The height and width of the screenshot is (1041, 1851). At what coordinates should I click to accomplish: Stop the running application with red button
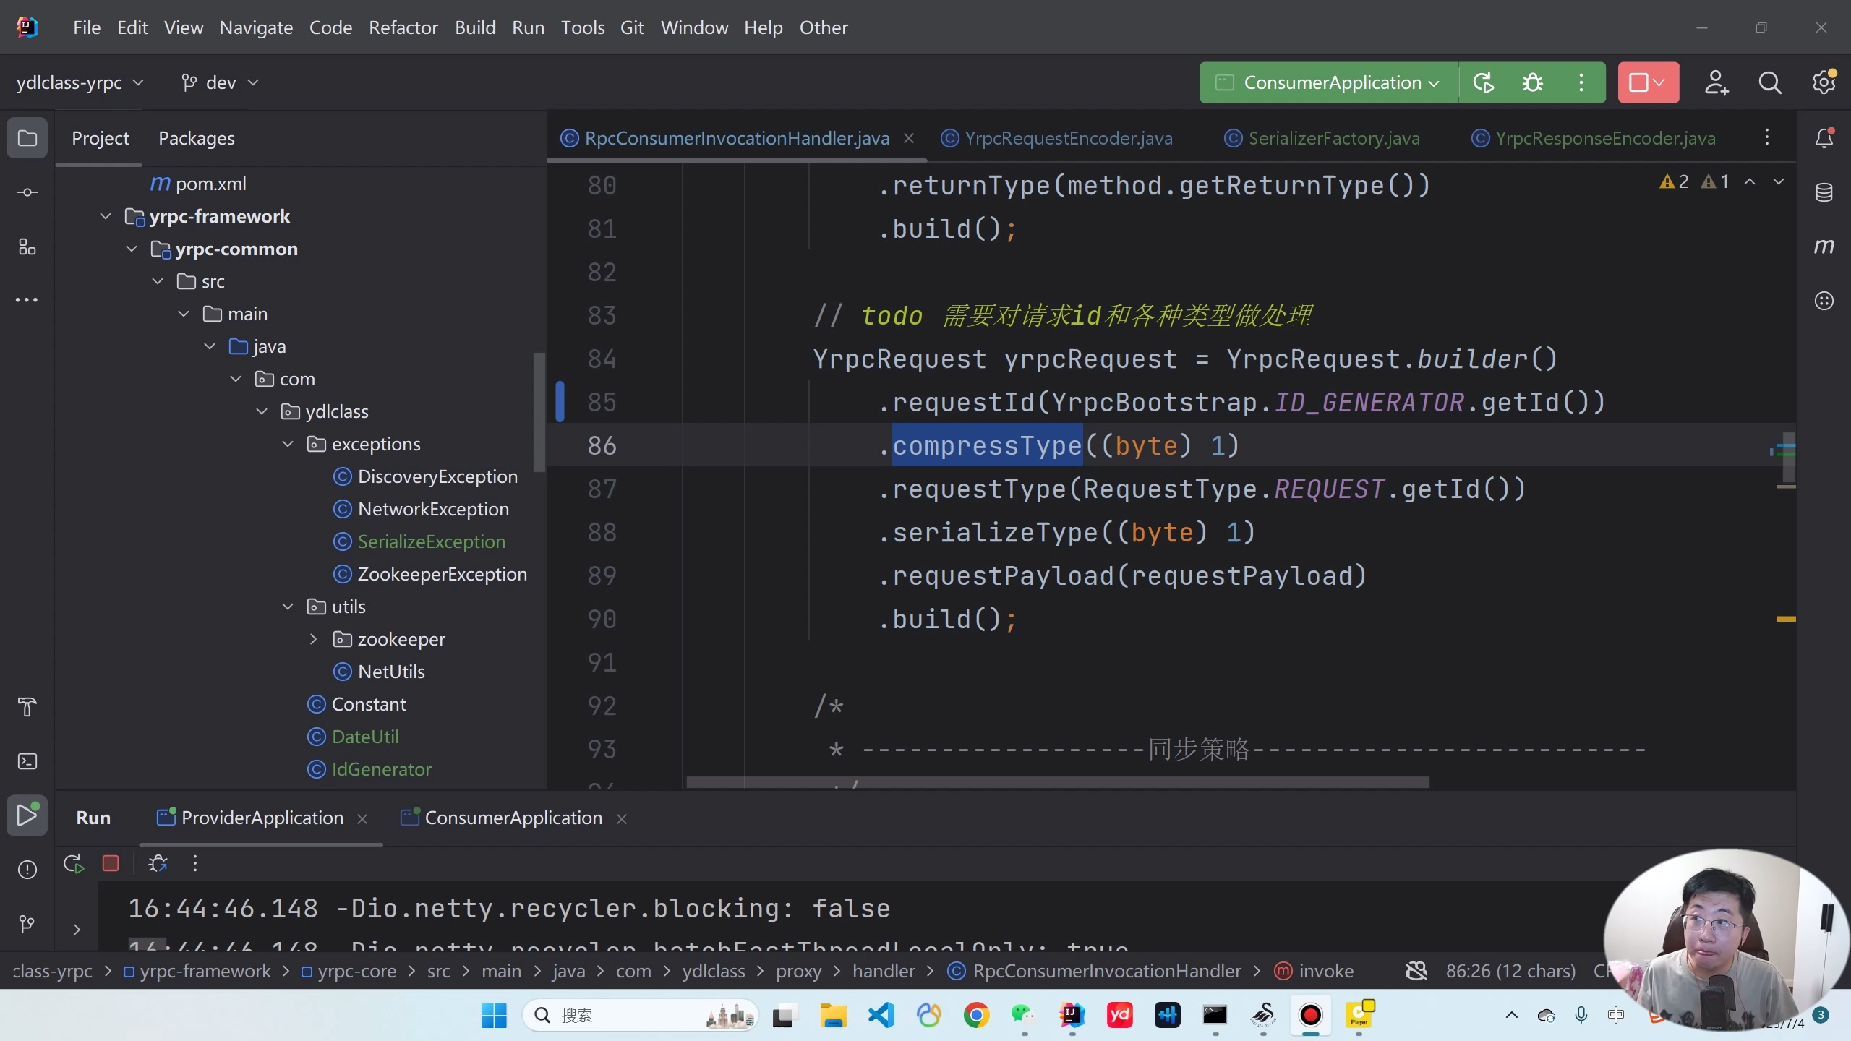(1638, 82)
